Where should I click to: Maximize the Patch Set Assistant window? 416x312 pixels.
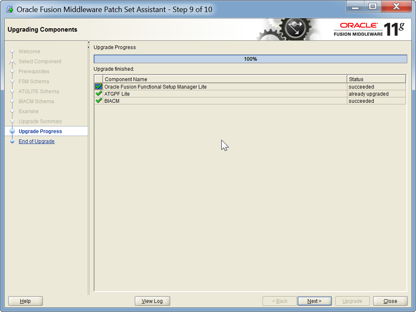point(373,7)
